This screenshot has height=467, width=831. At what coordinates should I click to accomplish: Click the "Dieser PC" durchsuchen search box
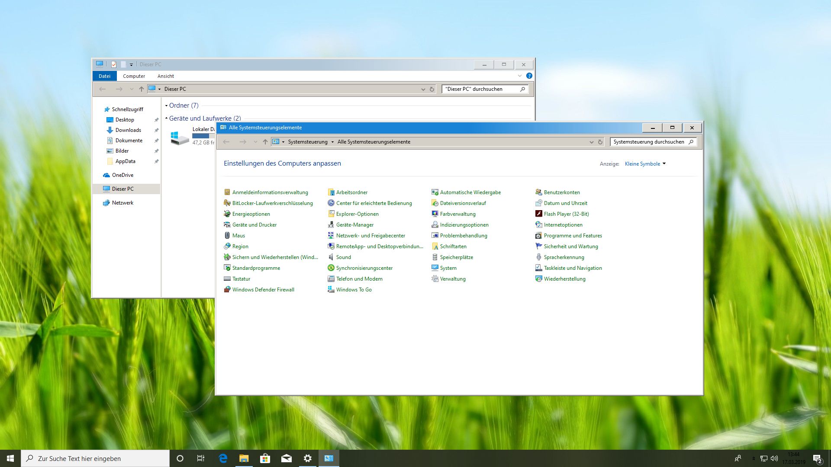click(485, 89)
